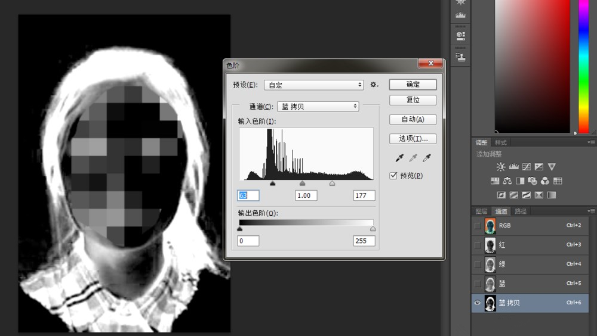Show the RGB composite channel

point(477,226)
